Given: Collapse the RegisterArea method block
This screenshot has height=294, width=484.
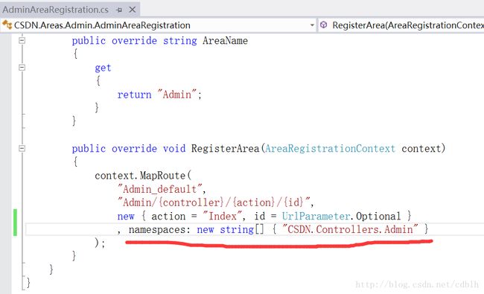Looking at the screenshot, I should pyautogui.click(x=22, y=148).
